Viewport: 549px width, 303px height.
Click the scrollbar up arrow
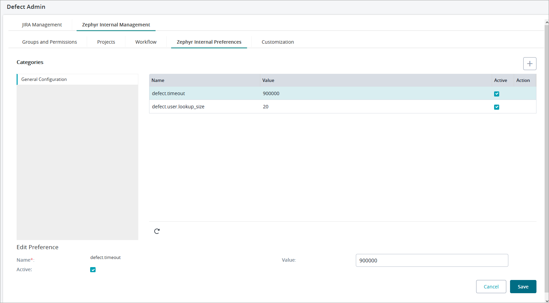(x=547, y=22)
